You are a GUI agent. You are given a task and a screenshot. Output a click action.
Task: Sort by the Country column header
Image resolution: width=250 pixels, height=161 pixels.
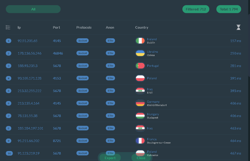[142, 27]
